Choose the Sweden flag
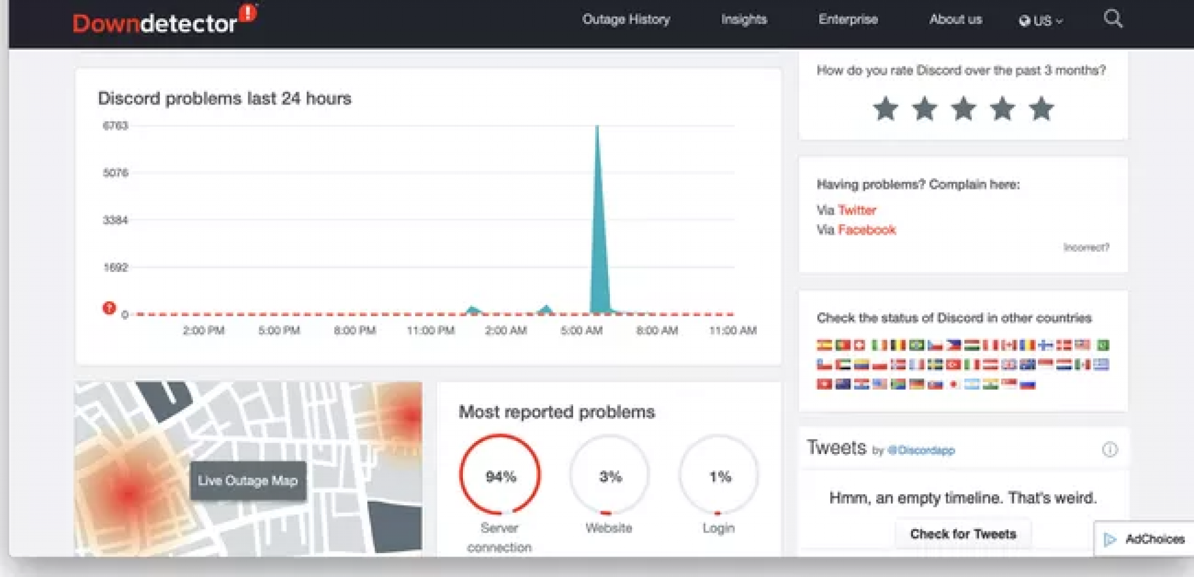Image resolution: width=1194 pixels, height=577 pixels. pyautogui.click(x=935, y=365)
